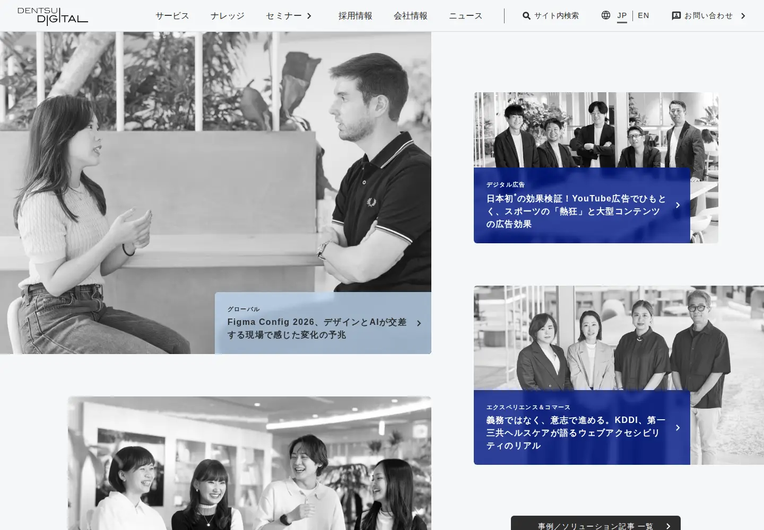Screen dimensions: 764x530
Task: Click photo of three women and man
Action: (619, 338)
